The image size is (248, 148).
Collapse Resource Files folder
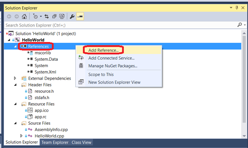(15, 104)
